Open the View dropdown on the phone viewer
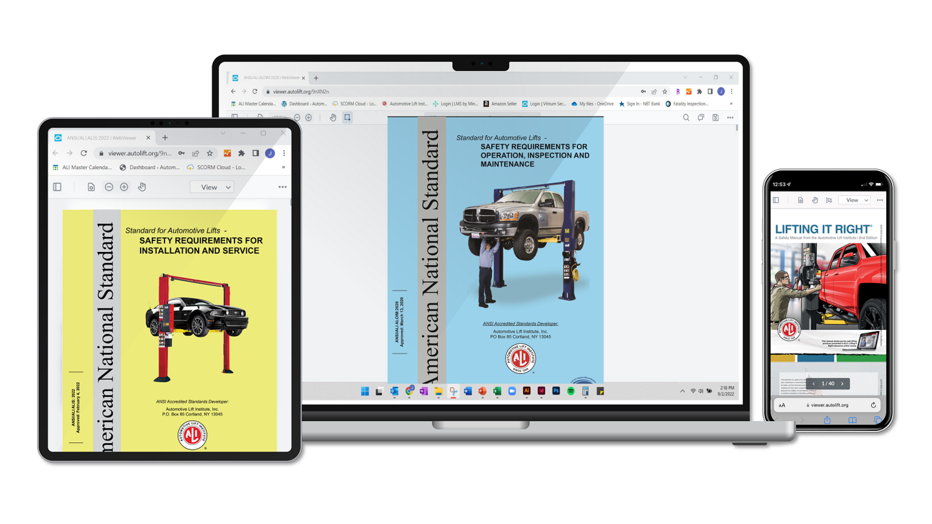The image size is (932, 524). coord(853,200)
